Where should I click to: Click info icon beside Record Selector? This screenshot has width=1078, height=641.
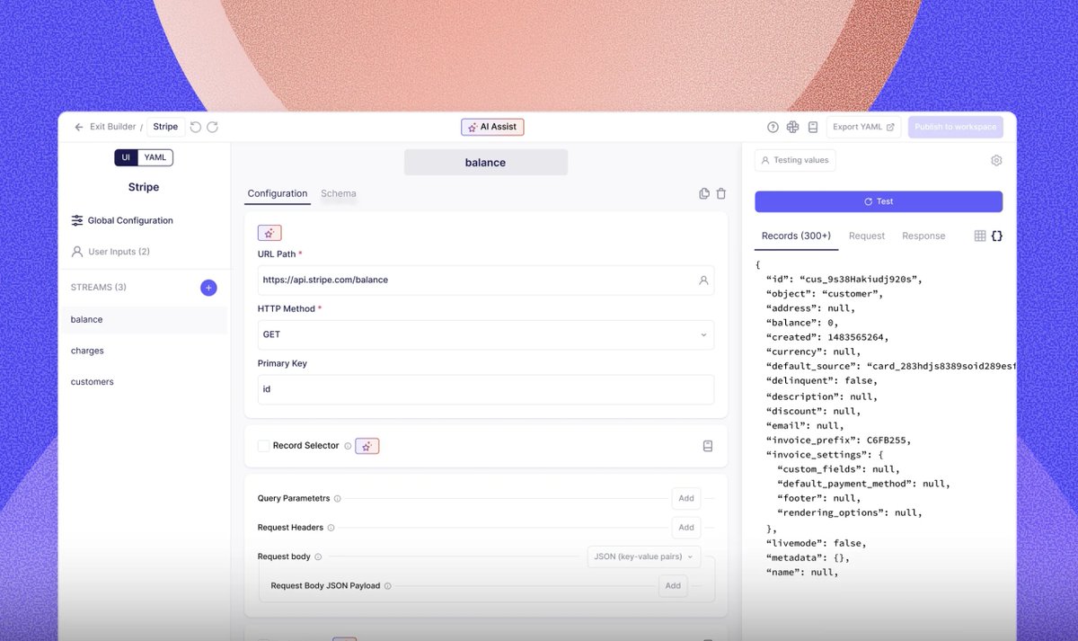click(x=348, y=446)
